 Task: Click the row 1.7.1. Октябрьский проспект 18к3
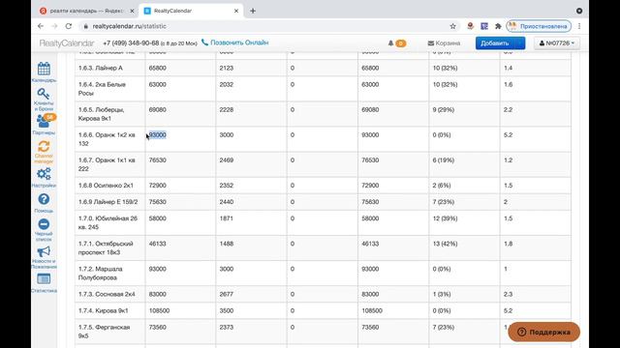(323, 248)
